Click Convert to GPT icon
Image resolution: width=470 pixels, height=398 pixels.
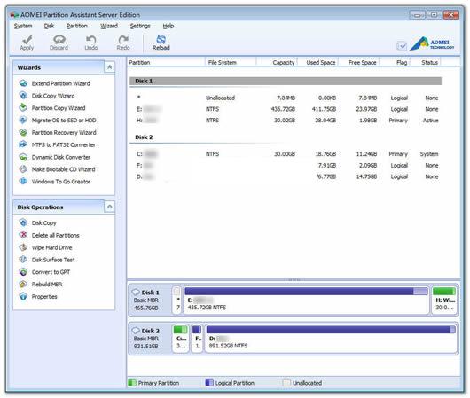click(23, 272)
